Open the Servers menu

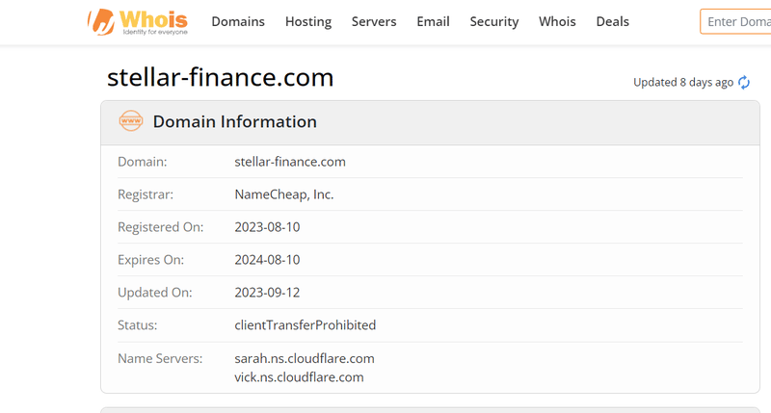[x=374, y=21]
